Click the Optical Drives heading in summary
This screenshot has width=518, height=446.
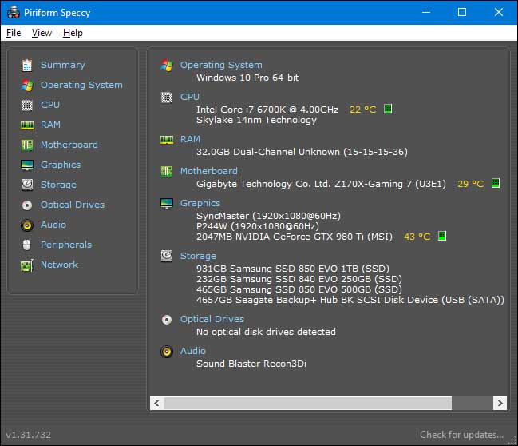212,319
